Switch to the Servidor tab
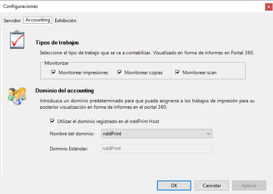 click(12, 21)
